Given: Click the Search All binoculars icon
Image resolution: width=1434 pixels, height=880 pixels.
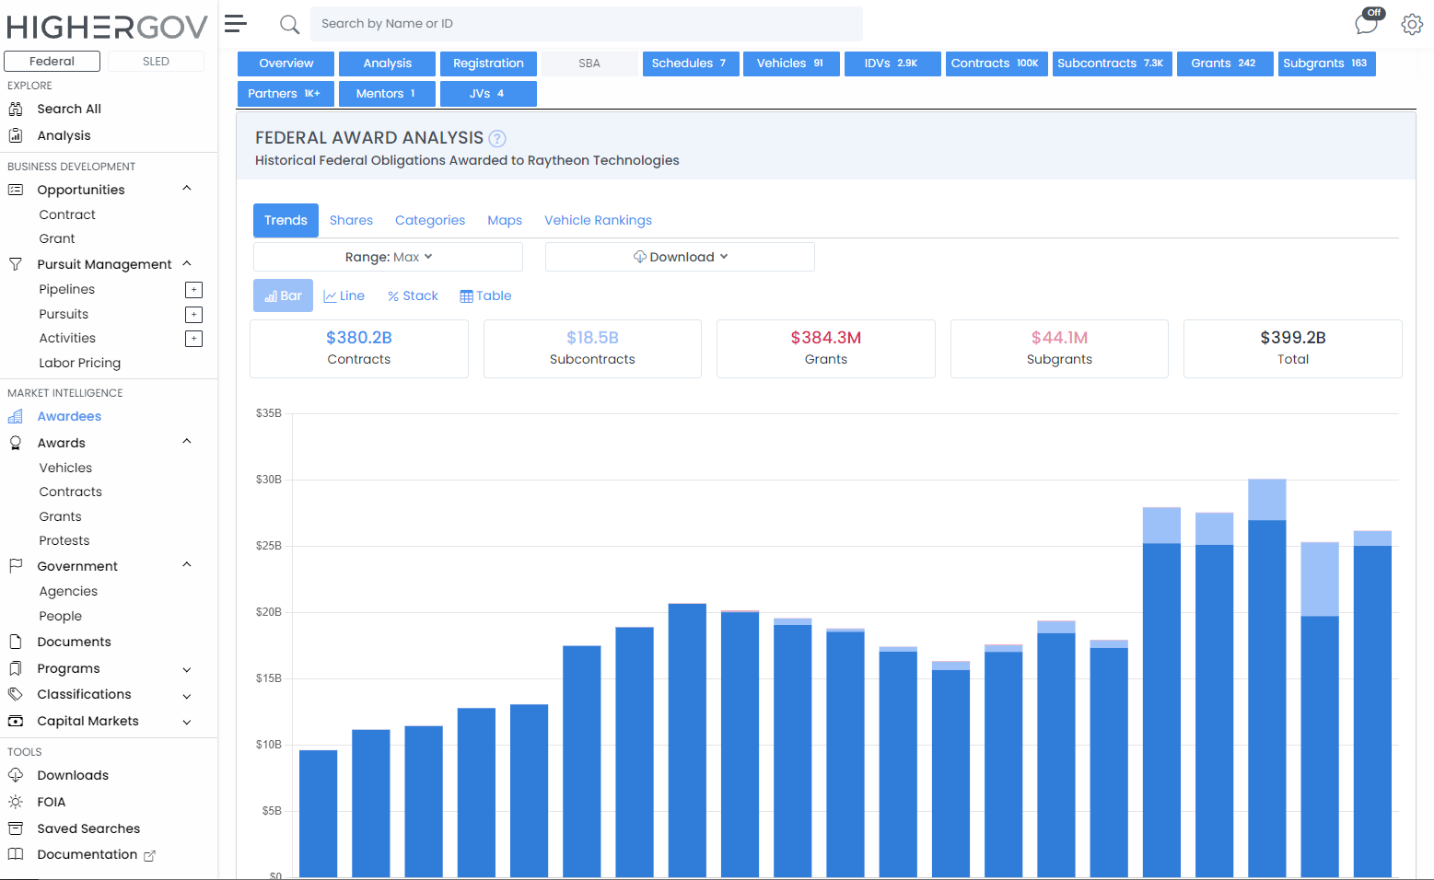Looking at the screenshot, I should [16, 109].
